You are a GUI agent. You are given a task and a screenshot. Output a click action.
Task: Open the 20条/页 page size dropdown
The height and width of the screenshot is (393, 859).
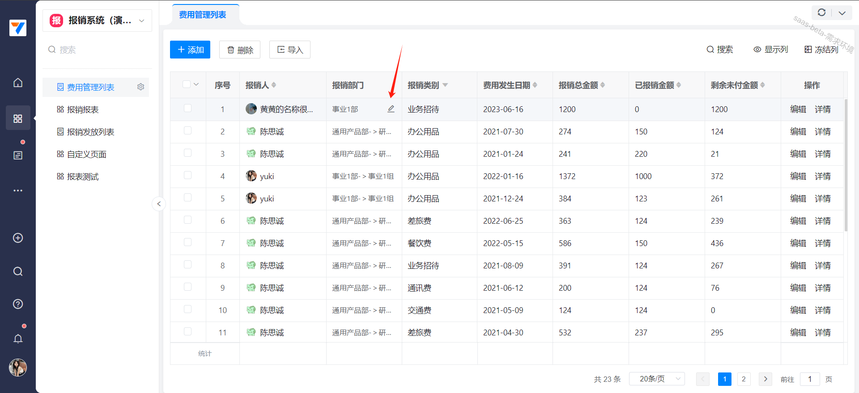pos(656,379)
